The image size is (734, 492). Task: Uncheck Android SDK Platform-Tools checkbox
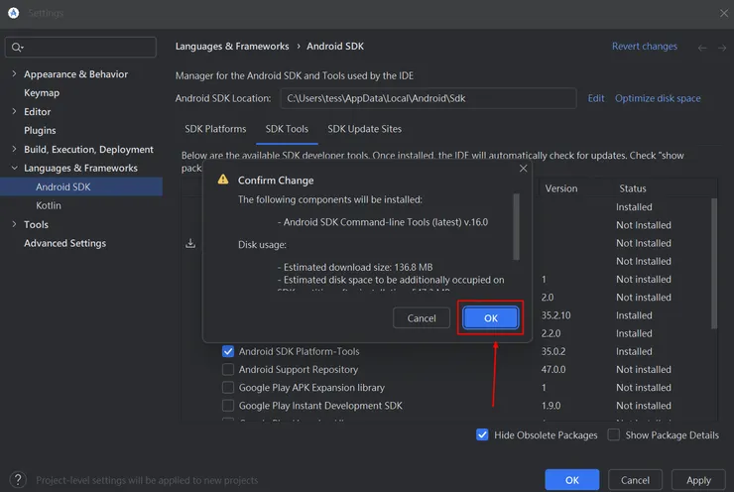228,351
